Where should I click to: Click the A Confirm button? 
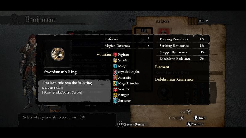pos(195,124)
